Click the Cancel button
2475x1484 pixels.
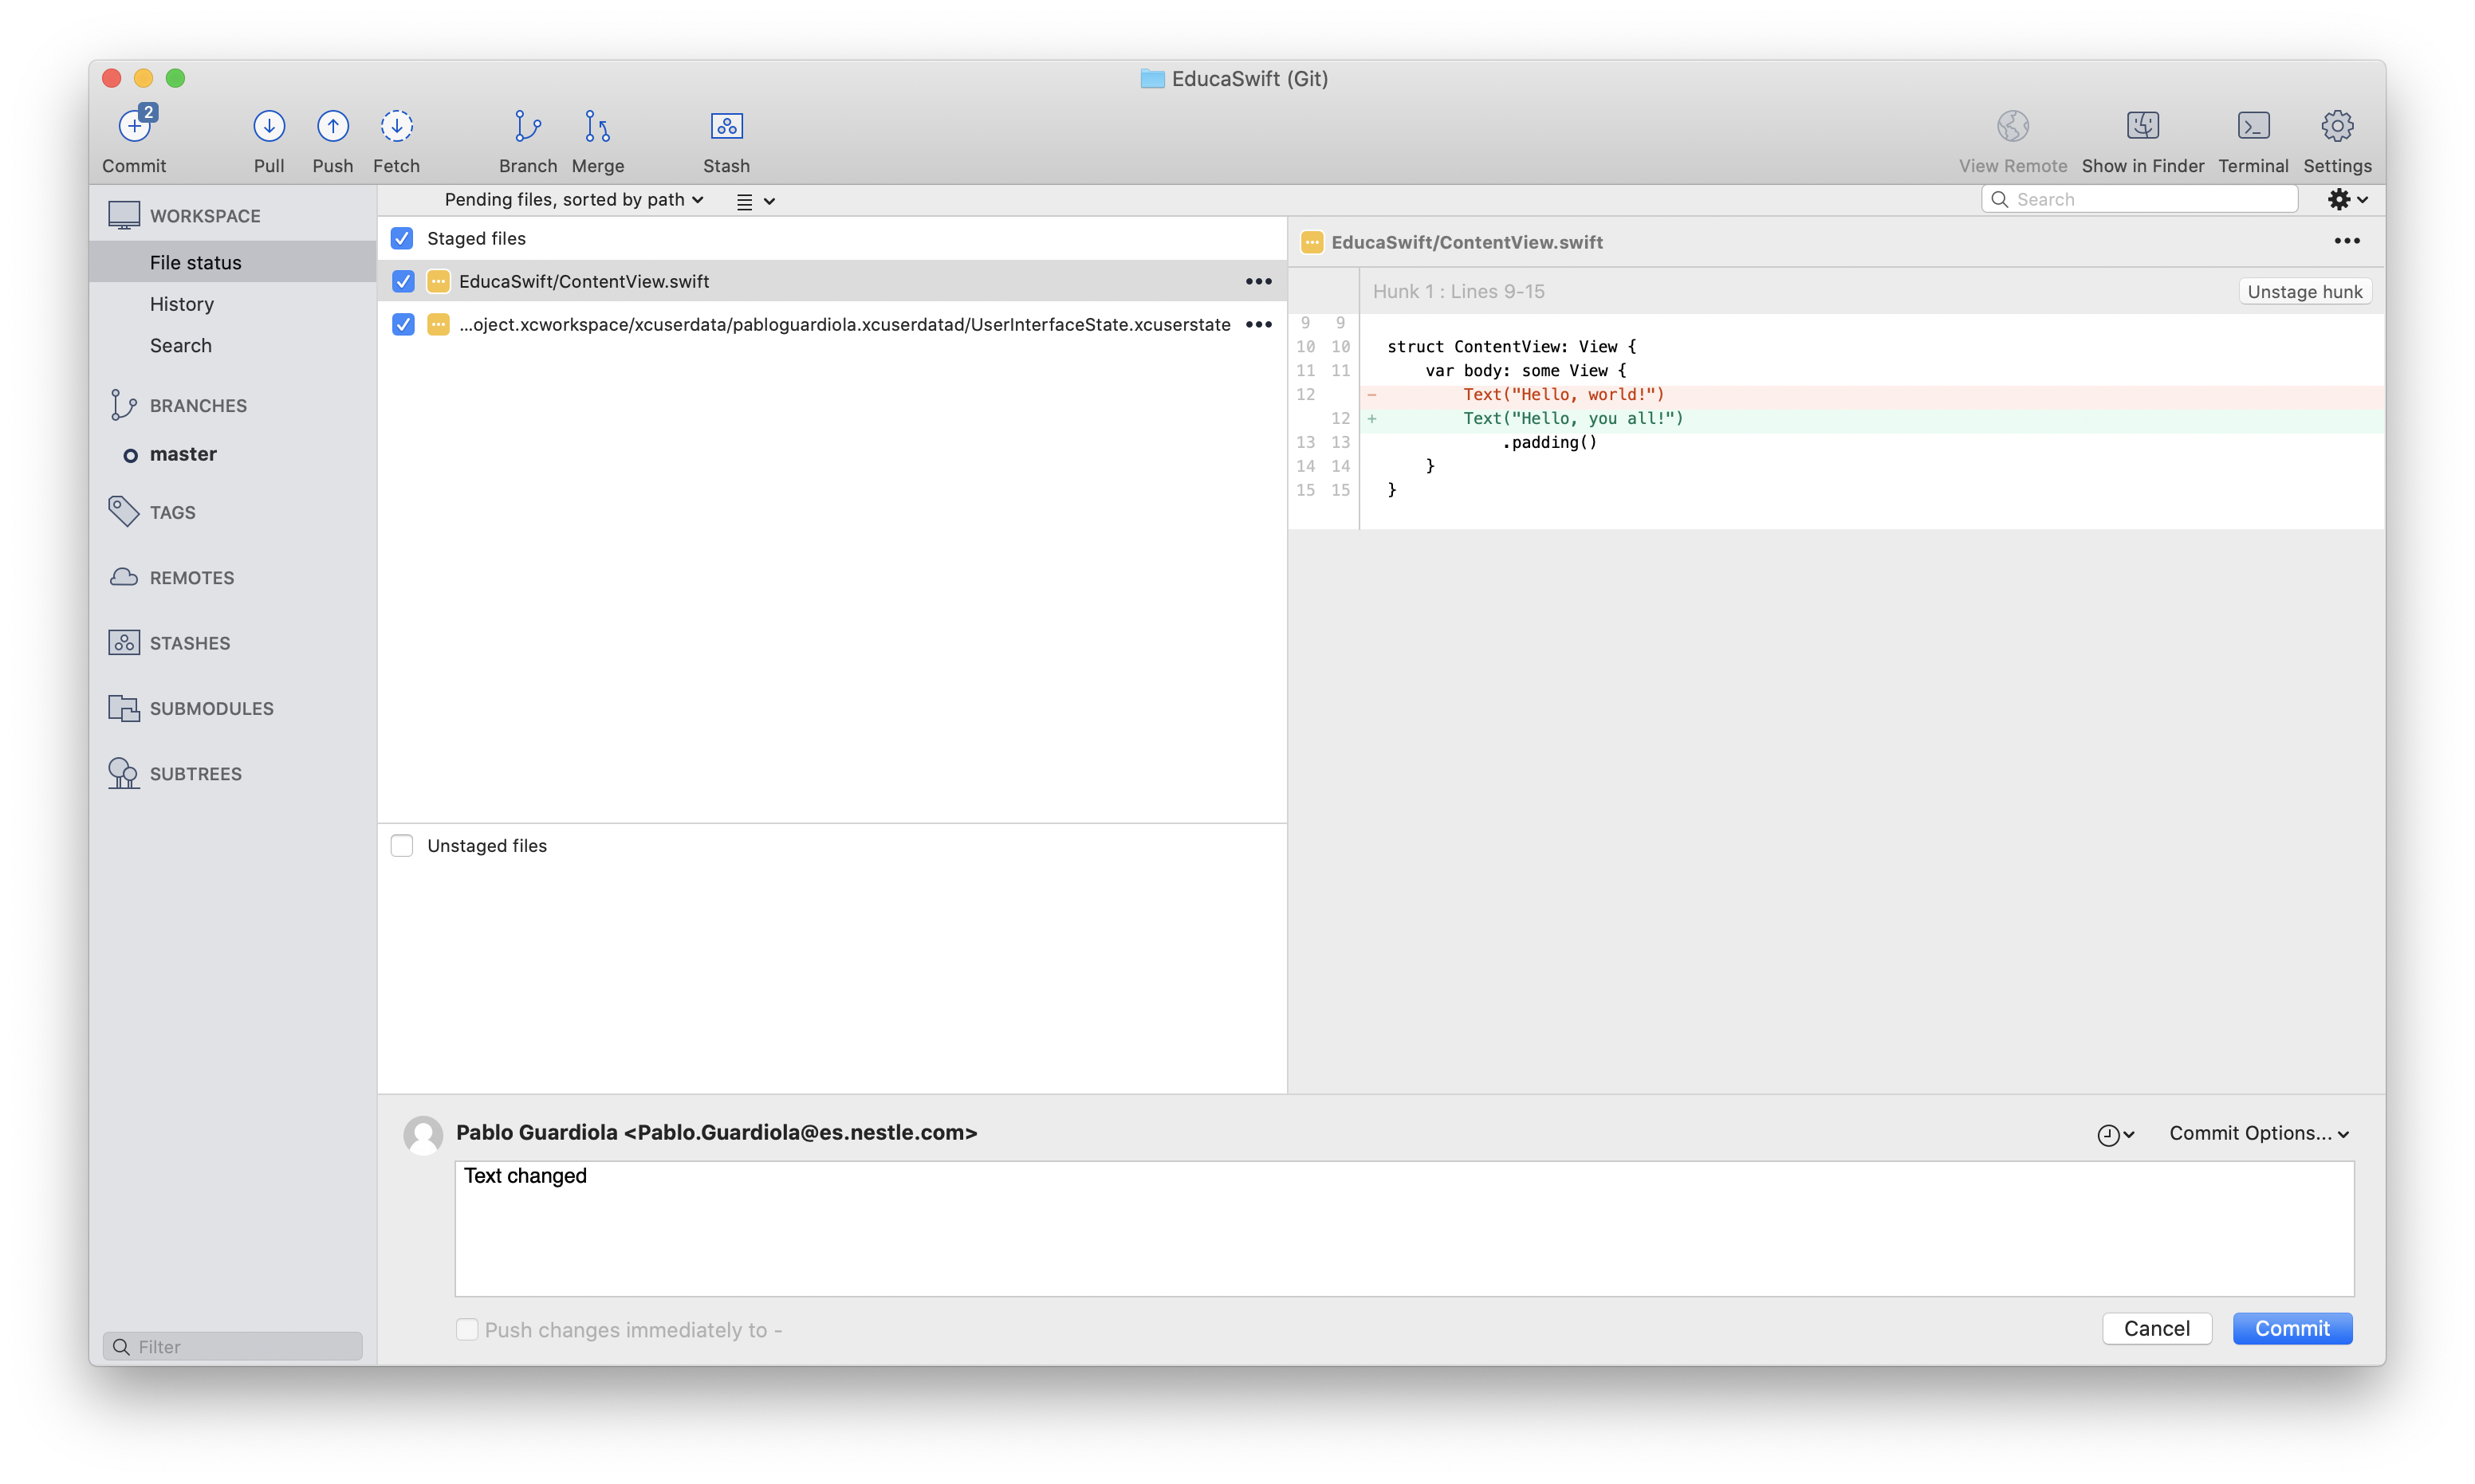pos(2156,1328)
